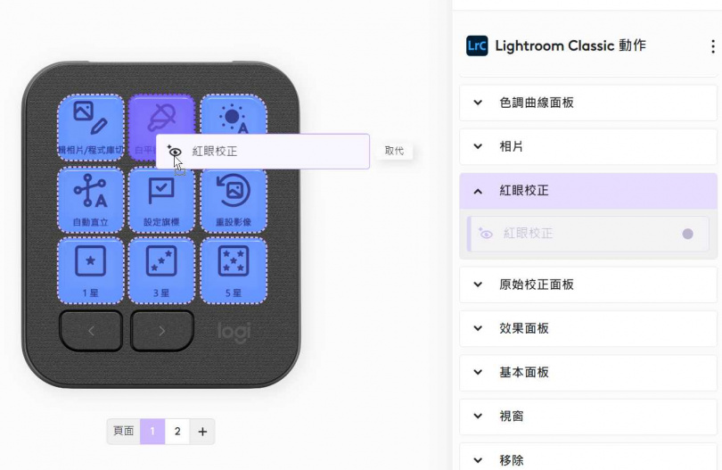
Task: Expand the 效果面板 section
Action: click(588, 328)
